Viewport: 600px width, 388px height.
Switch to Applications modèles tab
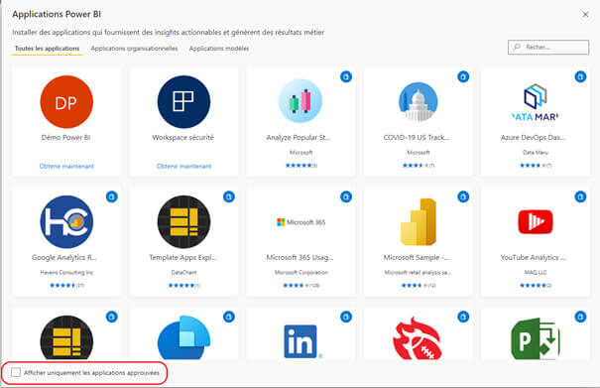click(219, 49)
